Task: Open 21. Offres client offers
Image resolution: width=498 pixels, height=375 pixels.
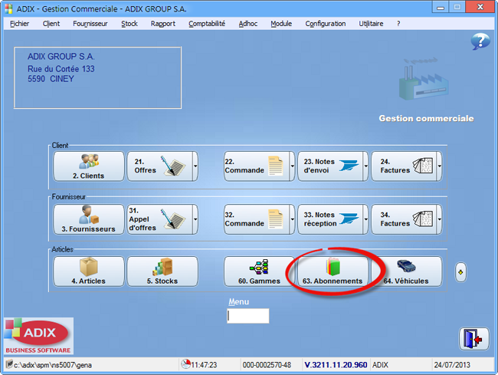Action: tap(160, 166)
